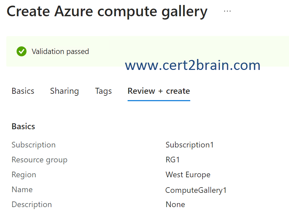Click the bold Basics section heading
The height and width of the screenshot is (220, 289).
23,127
